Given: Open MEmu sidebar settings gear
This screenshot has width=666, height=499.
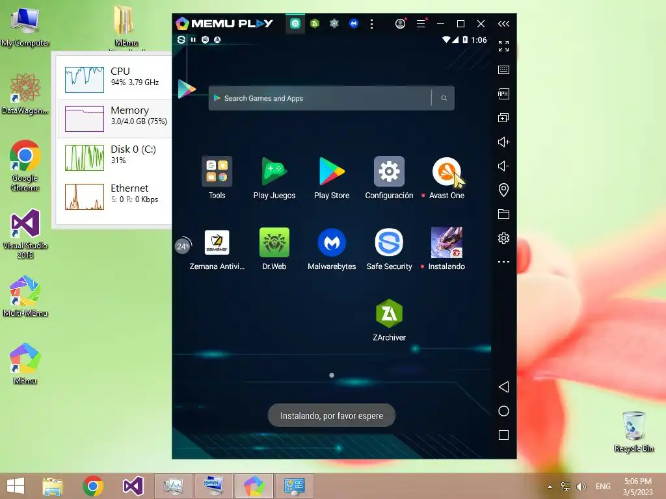Looking at the screenshot, I should point(503,238).
